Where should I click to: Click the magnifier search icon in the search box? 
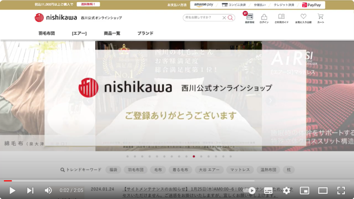coord(230,18)
